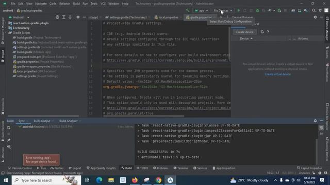The image size is (330, 185).
Task: Open Search Everywhere magnifier icon
Action: pyautogui.click(x=313, y=10)
